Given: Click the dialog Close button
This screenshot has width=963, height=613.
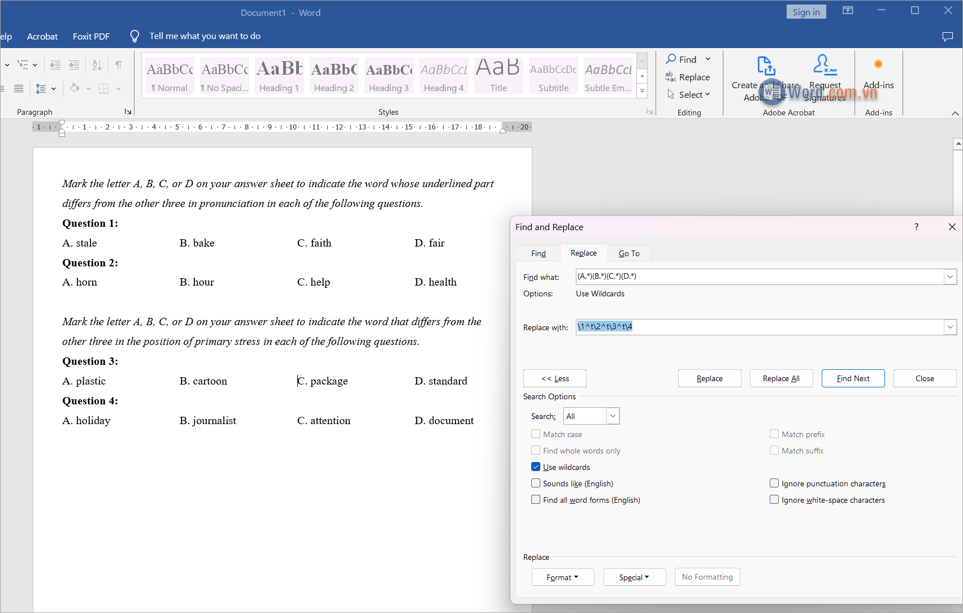Looking at the screenshot, I should pos(925,378).
